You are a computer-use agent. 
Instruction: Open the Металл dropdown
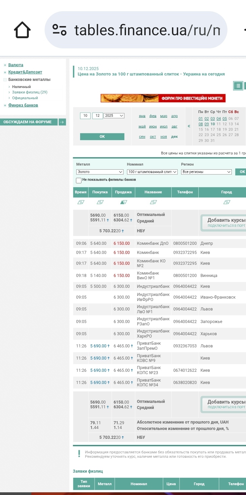[x=100, y=172]
